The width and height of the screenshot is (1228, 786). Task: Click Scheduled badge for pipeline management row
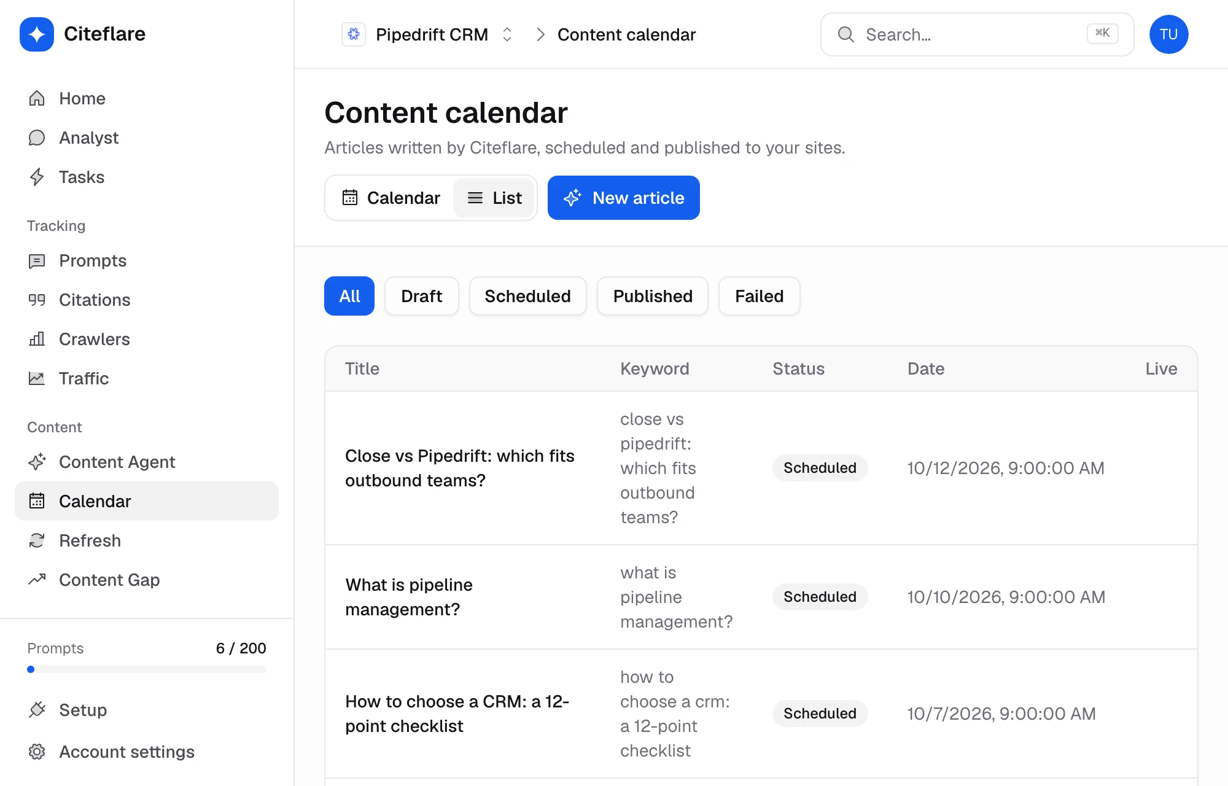(x=820, y=597)
